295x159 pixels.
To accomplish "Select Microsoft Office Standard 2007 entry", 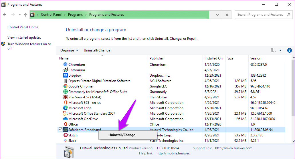I will (92, 113).
